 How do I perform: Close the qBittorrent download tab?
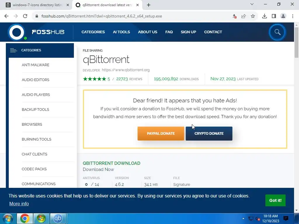[x=138, y=5]
